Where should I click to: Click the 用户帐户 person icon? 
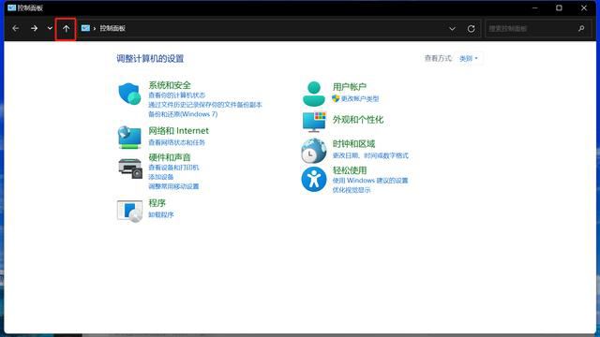(314, 94)
